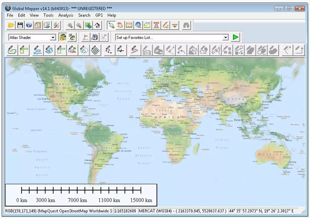310x218 pixels.
Task: Select the create range rings tool
Action: click(84, 50)
